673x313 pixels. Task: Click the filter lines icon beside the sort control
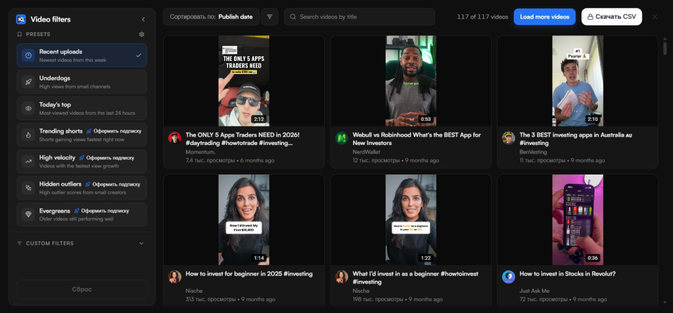(x=269, y=16)
